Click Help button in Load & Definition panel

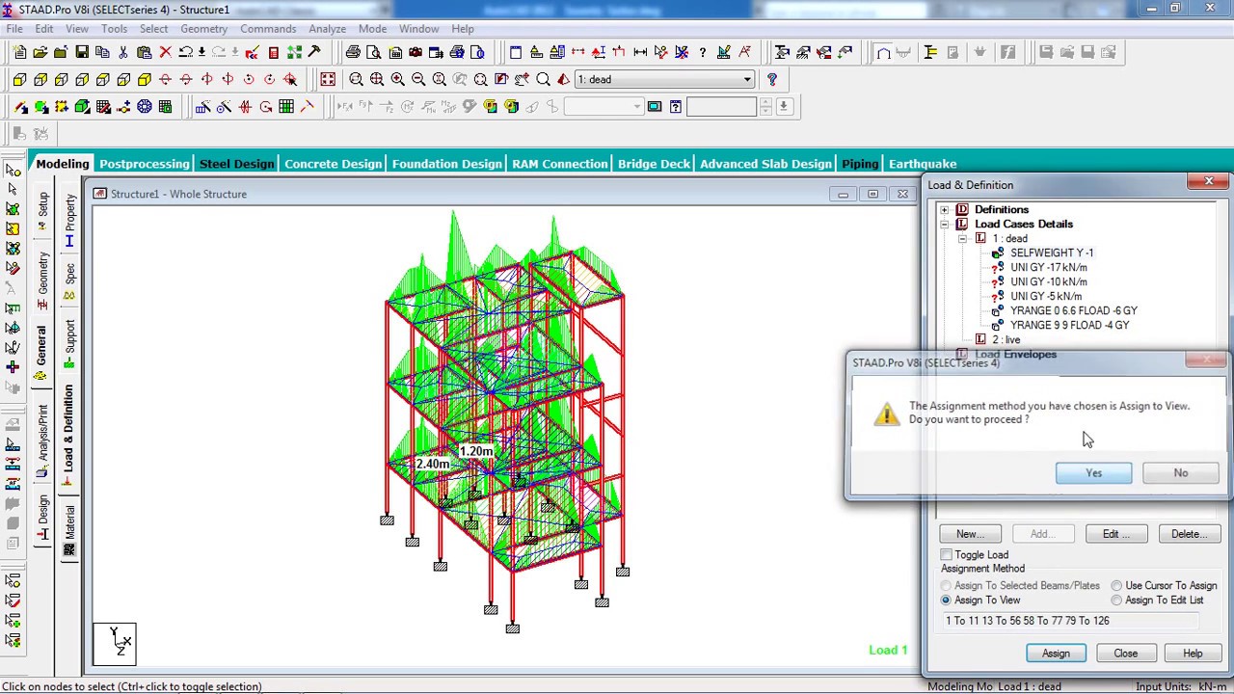(x=1193, y=654)
